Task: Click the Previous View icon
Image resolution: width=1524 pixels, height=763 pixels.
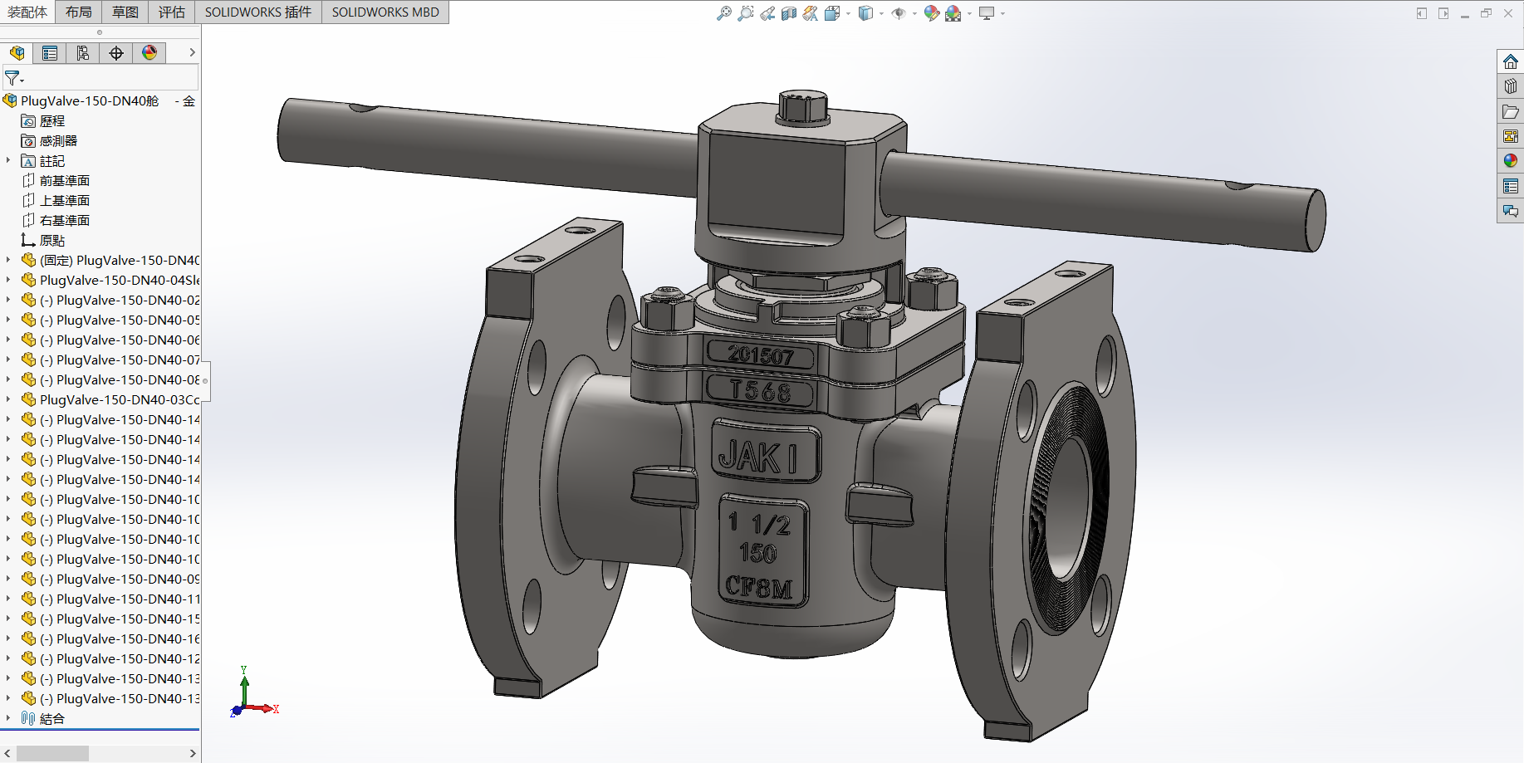Action: (767, 13)
